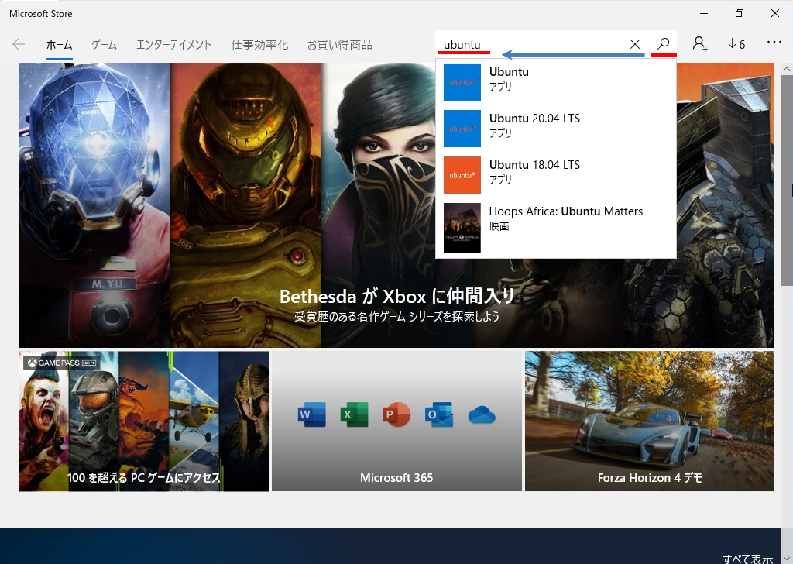Open the 仕事効率化 tab
793x564 pixels.
pyautogui.click(x=259, y=44)
